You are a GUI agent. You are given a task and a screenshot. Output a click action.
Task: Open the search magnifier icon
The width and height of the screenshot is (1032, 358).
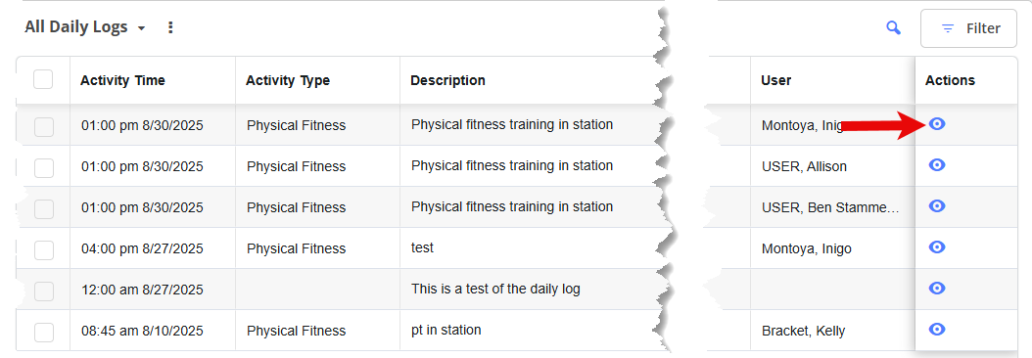[x=893, y=27]
